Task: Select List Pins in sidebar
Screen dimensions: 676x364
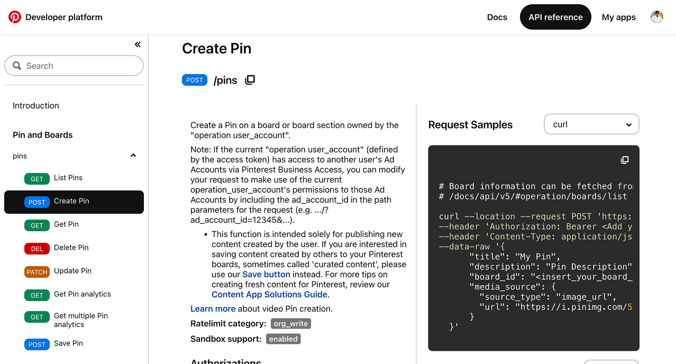Action: (x=68, y=178)
